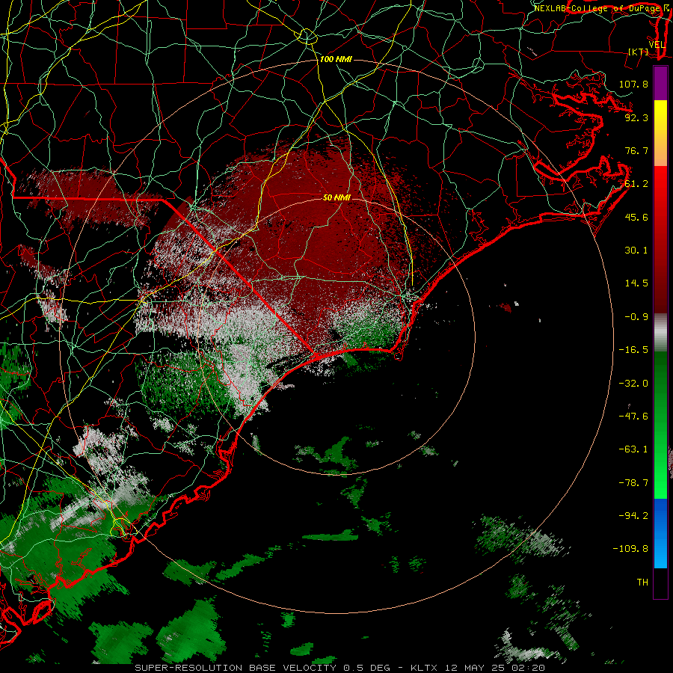This screenshot has height=673, width=673.
Task: Click the 14.5 legend value
Action: (636, 283)
